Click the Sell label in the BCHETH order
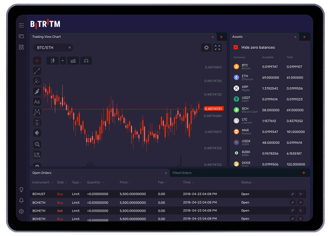 point(60,210)
